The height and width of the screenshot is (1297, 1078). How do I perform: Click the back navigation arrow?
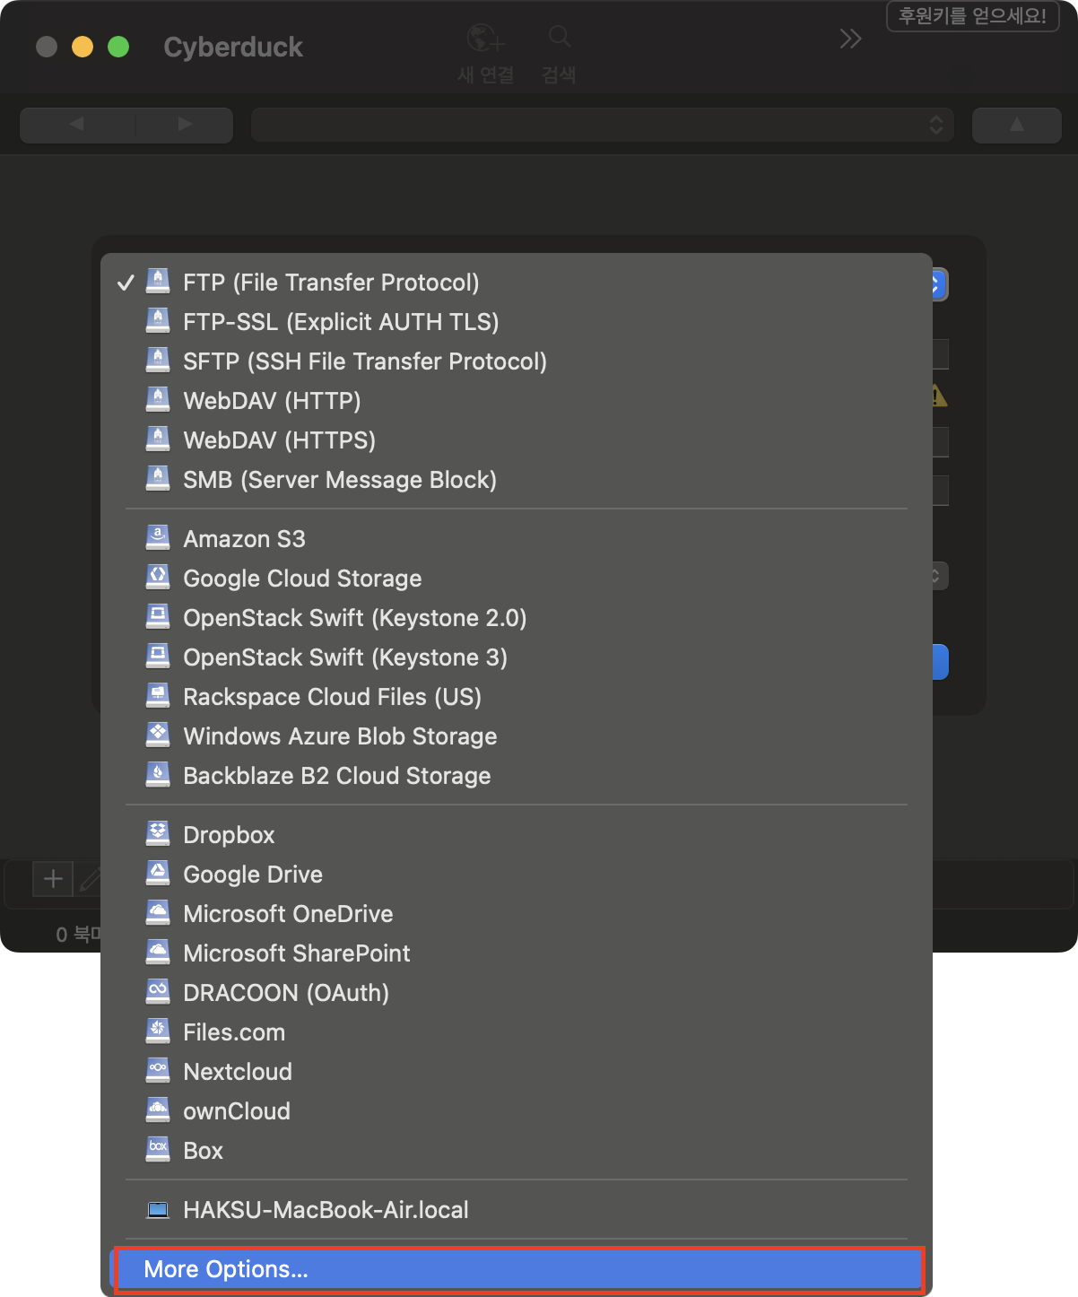click(x=77, y=125)
